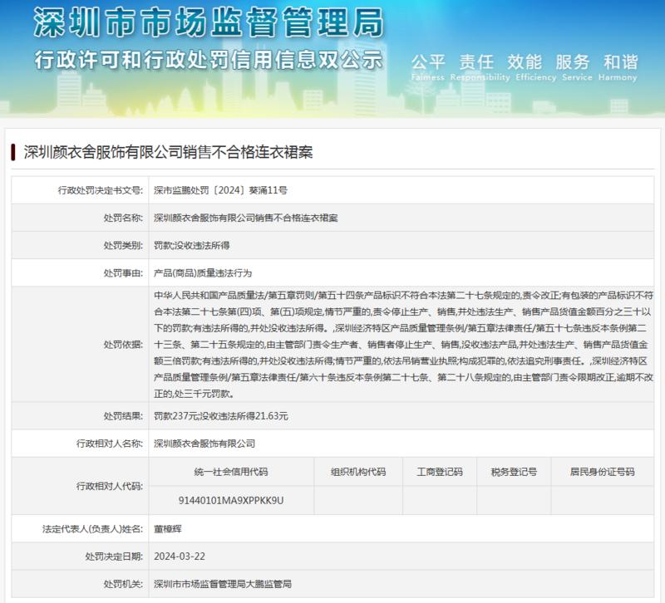Click the label 行政处罚决定书文号
665x603 pixels.
click(100, 190)
